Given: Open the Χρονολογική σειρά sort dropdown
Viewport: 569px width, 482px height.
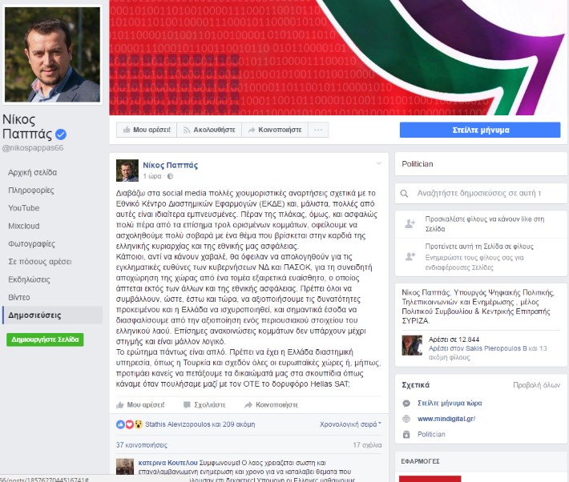Looking at the screenshot, I should tap(350, 424).
